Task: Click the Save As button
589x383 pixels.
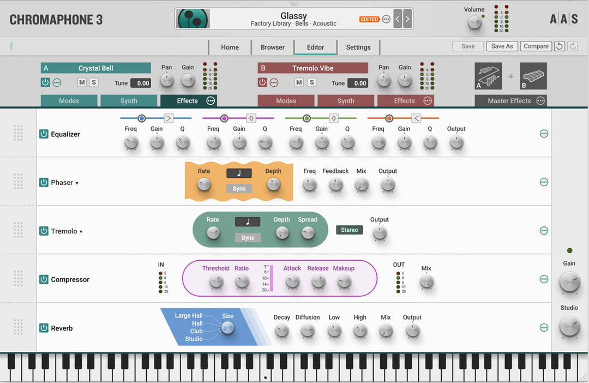Action: click(502, 46)
